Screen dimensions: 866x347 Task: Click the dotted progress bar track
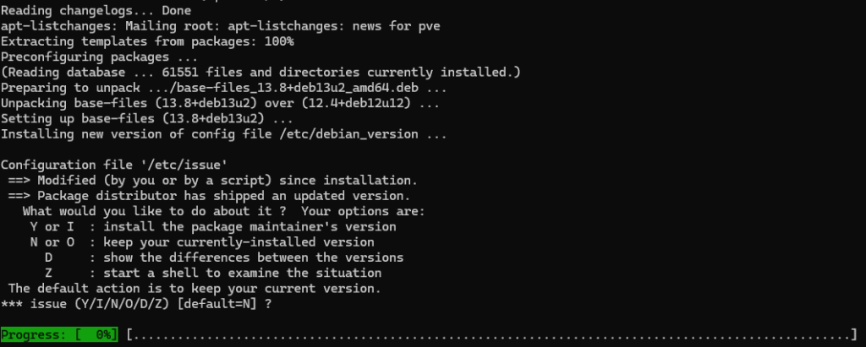(x=491, y=335)
